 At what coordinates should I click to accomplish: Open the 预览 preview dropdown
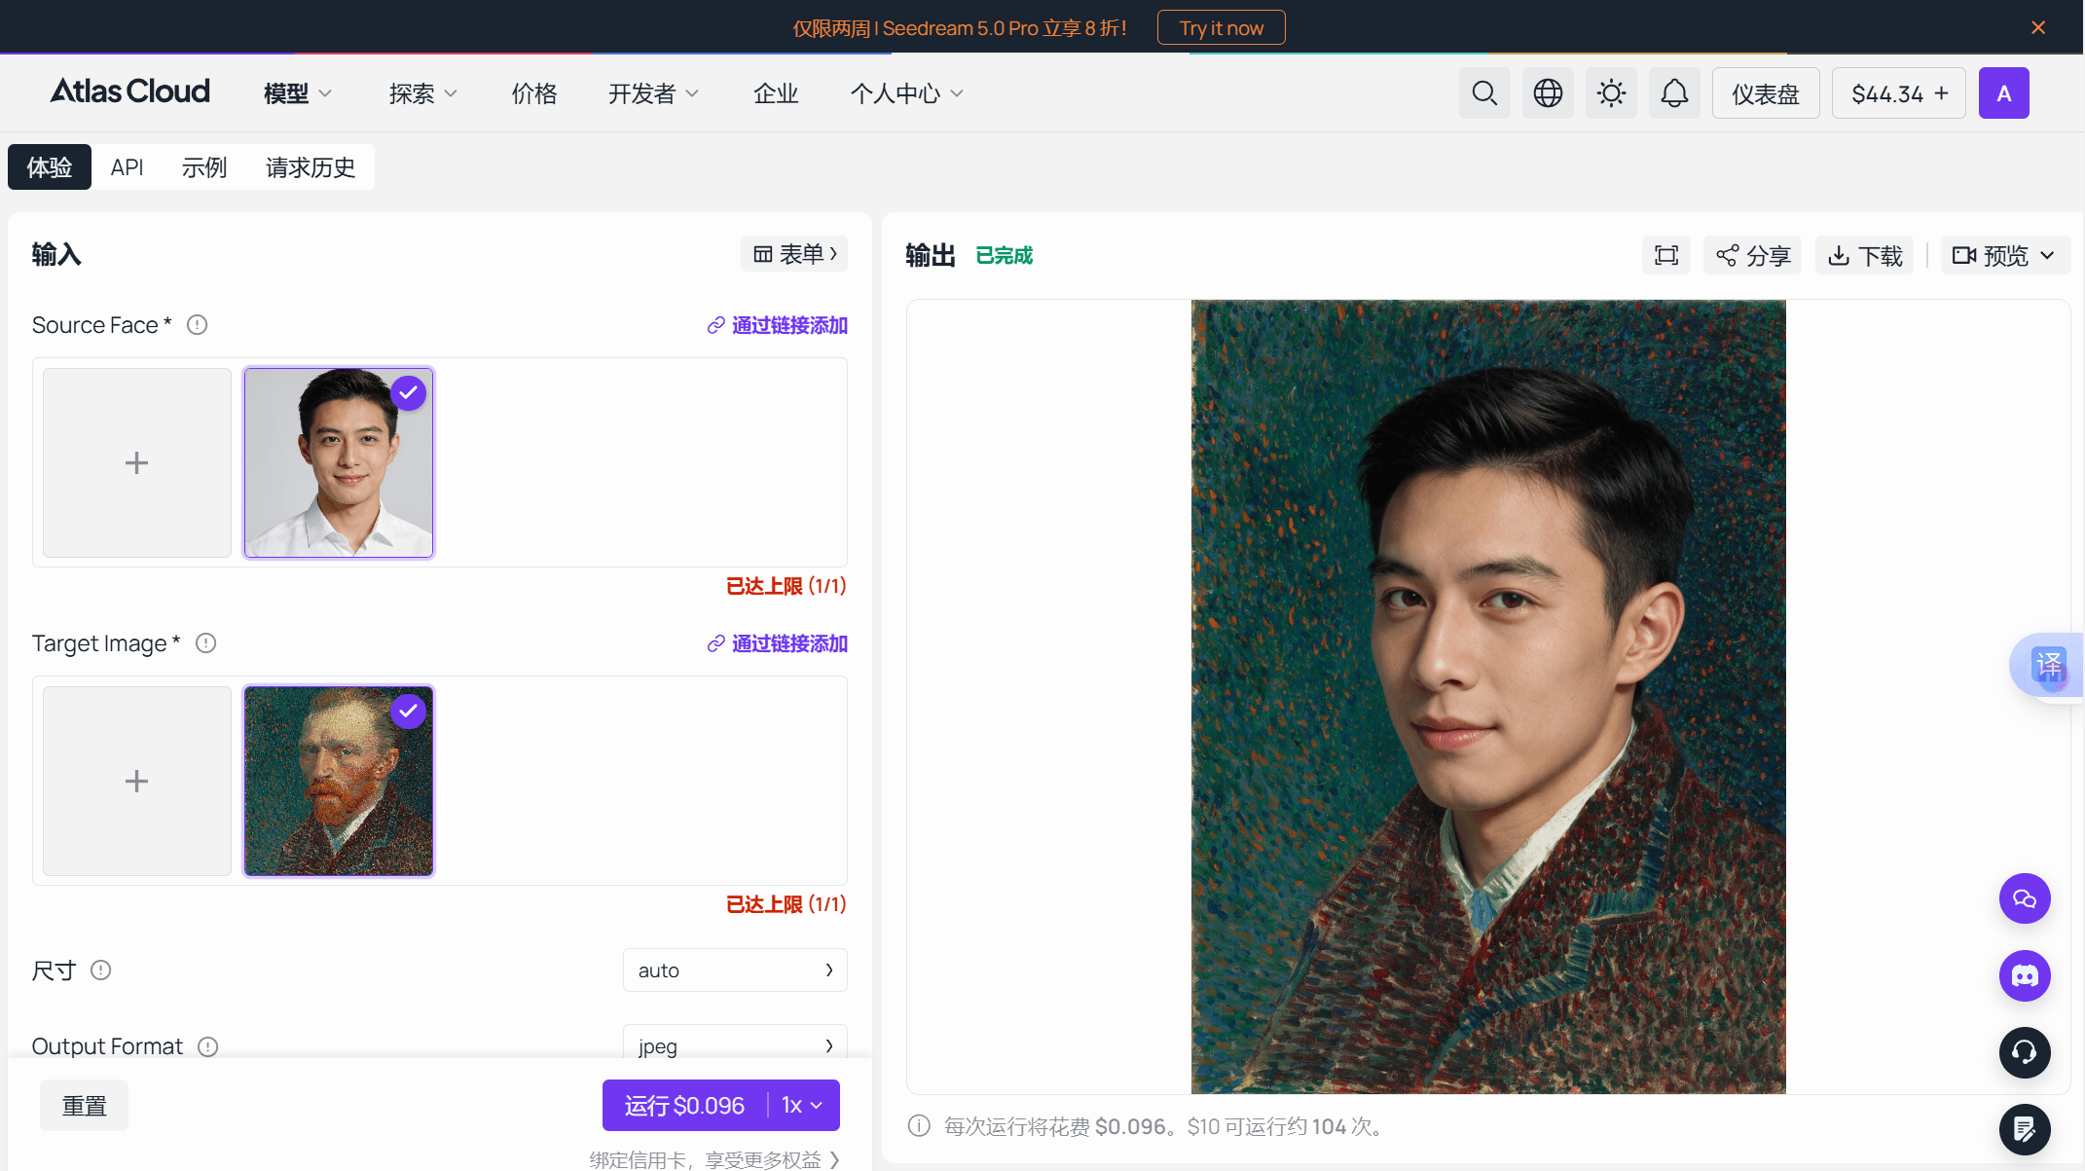[2005, 255]
